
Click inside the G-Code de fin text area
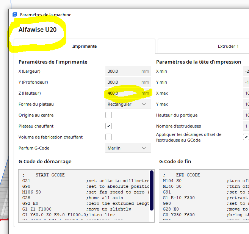click(204, 196)
